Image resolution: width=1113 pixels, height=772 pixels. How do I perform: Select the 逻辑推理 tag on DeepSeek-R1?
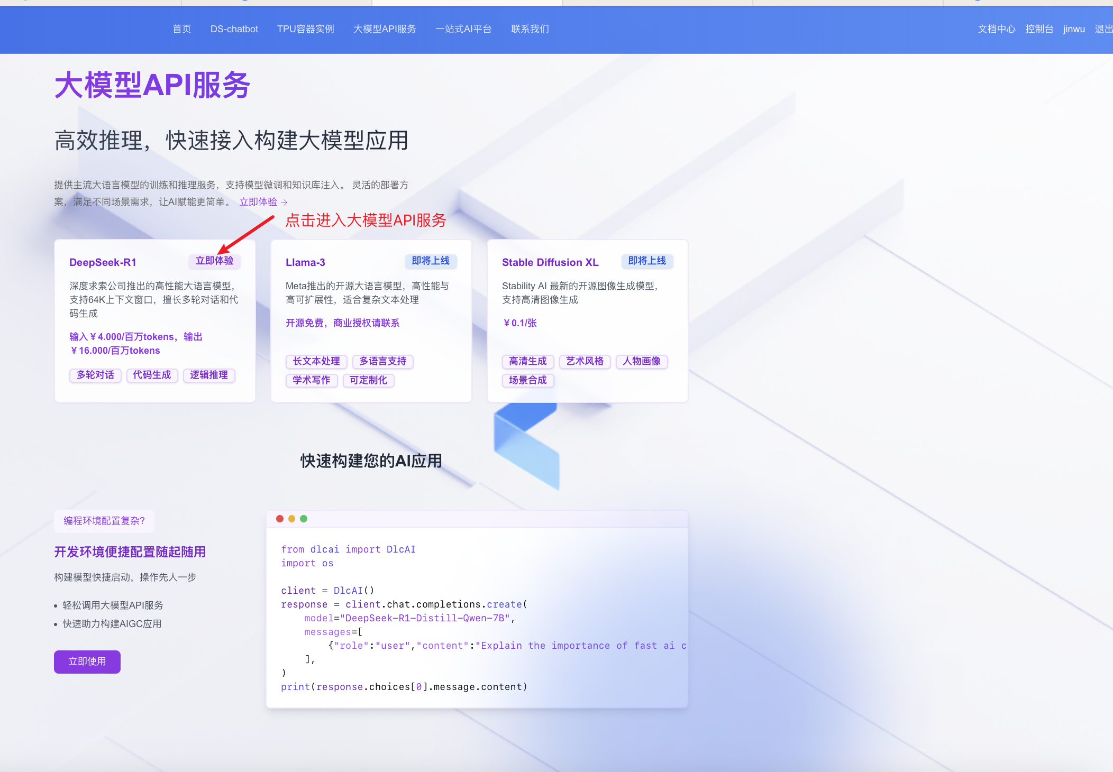click(209, 375)
